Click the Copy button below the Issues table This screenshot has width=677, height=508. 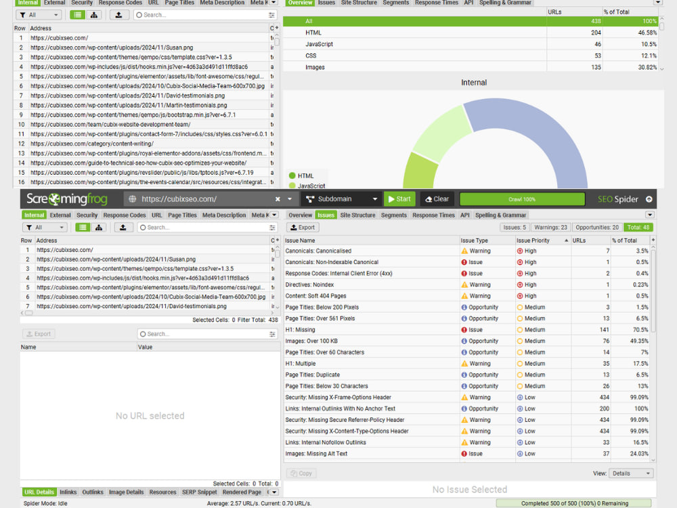click(301, 473)
